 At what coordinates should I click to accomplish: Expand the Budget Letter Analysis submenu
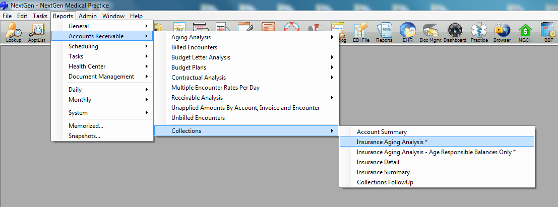tap(246, 57)
